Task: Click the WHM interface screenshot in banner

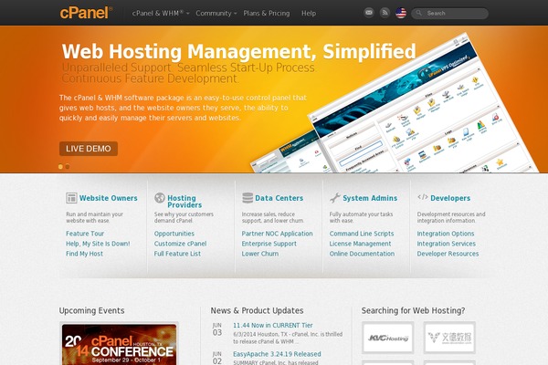Action: click(290, 152)
